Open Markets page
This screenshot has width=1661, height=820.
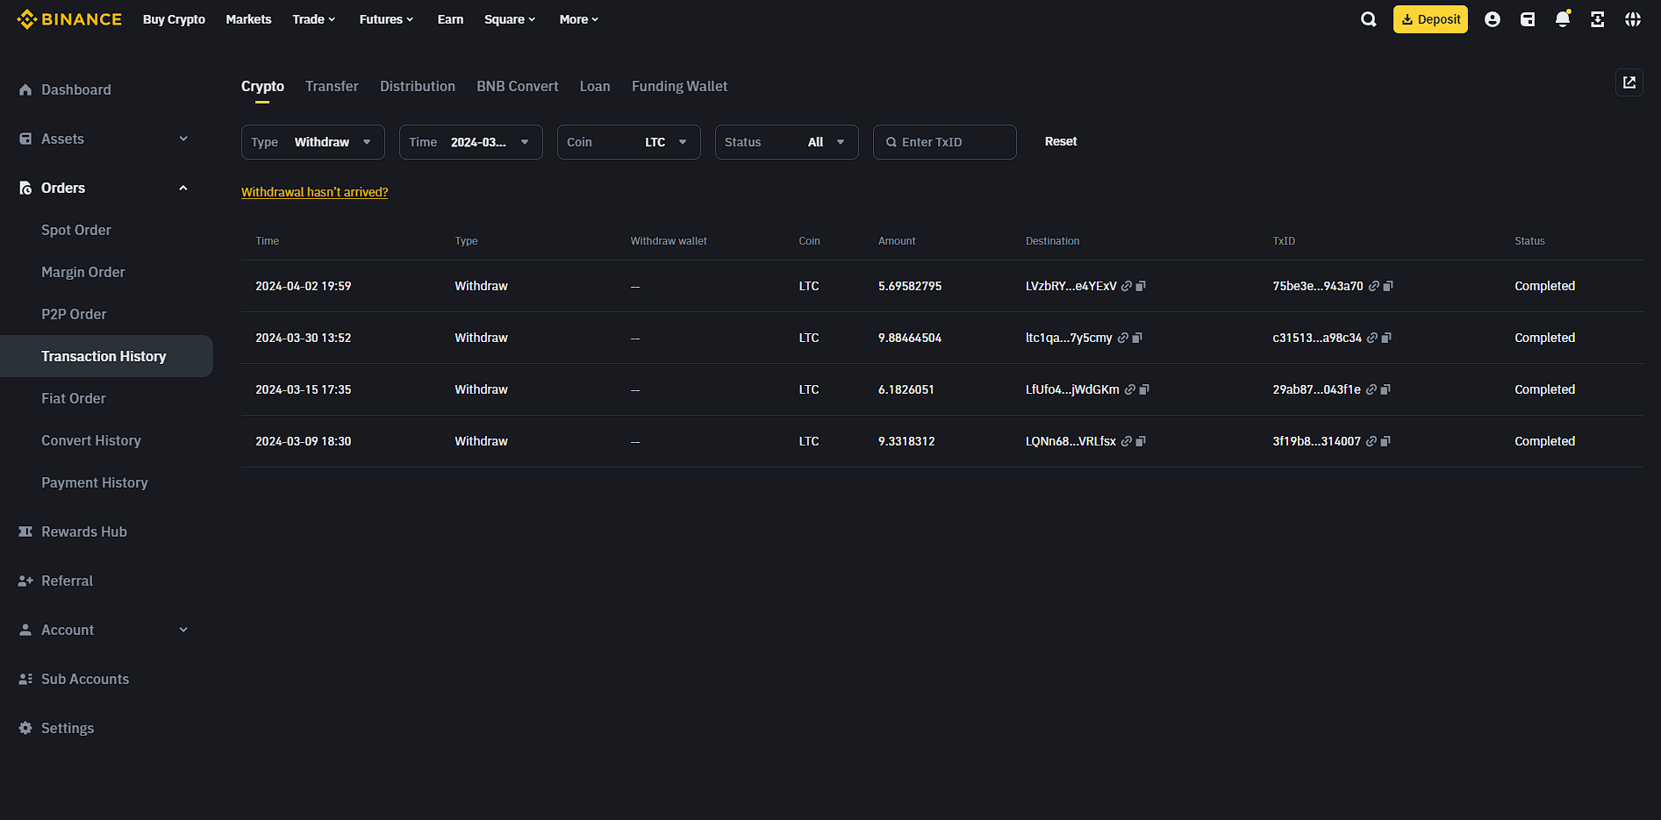click(x=248, y=19)
